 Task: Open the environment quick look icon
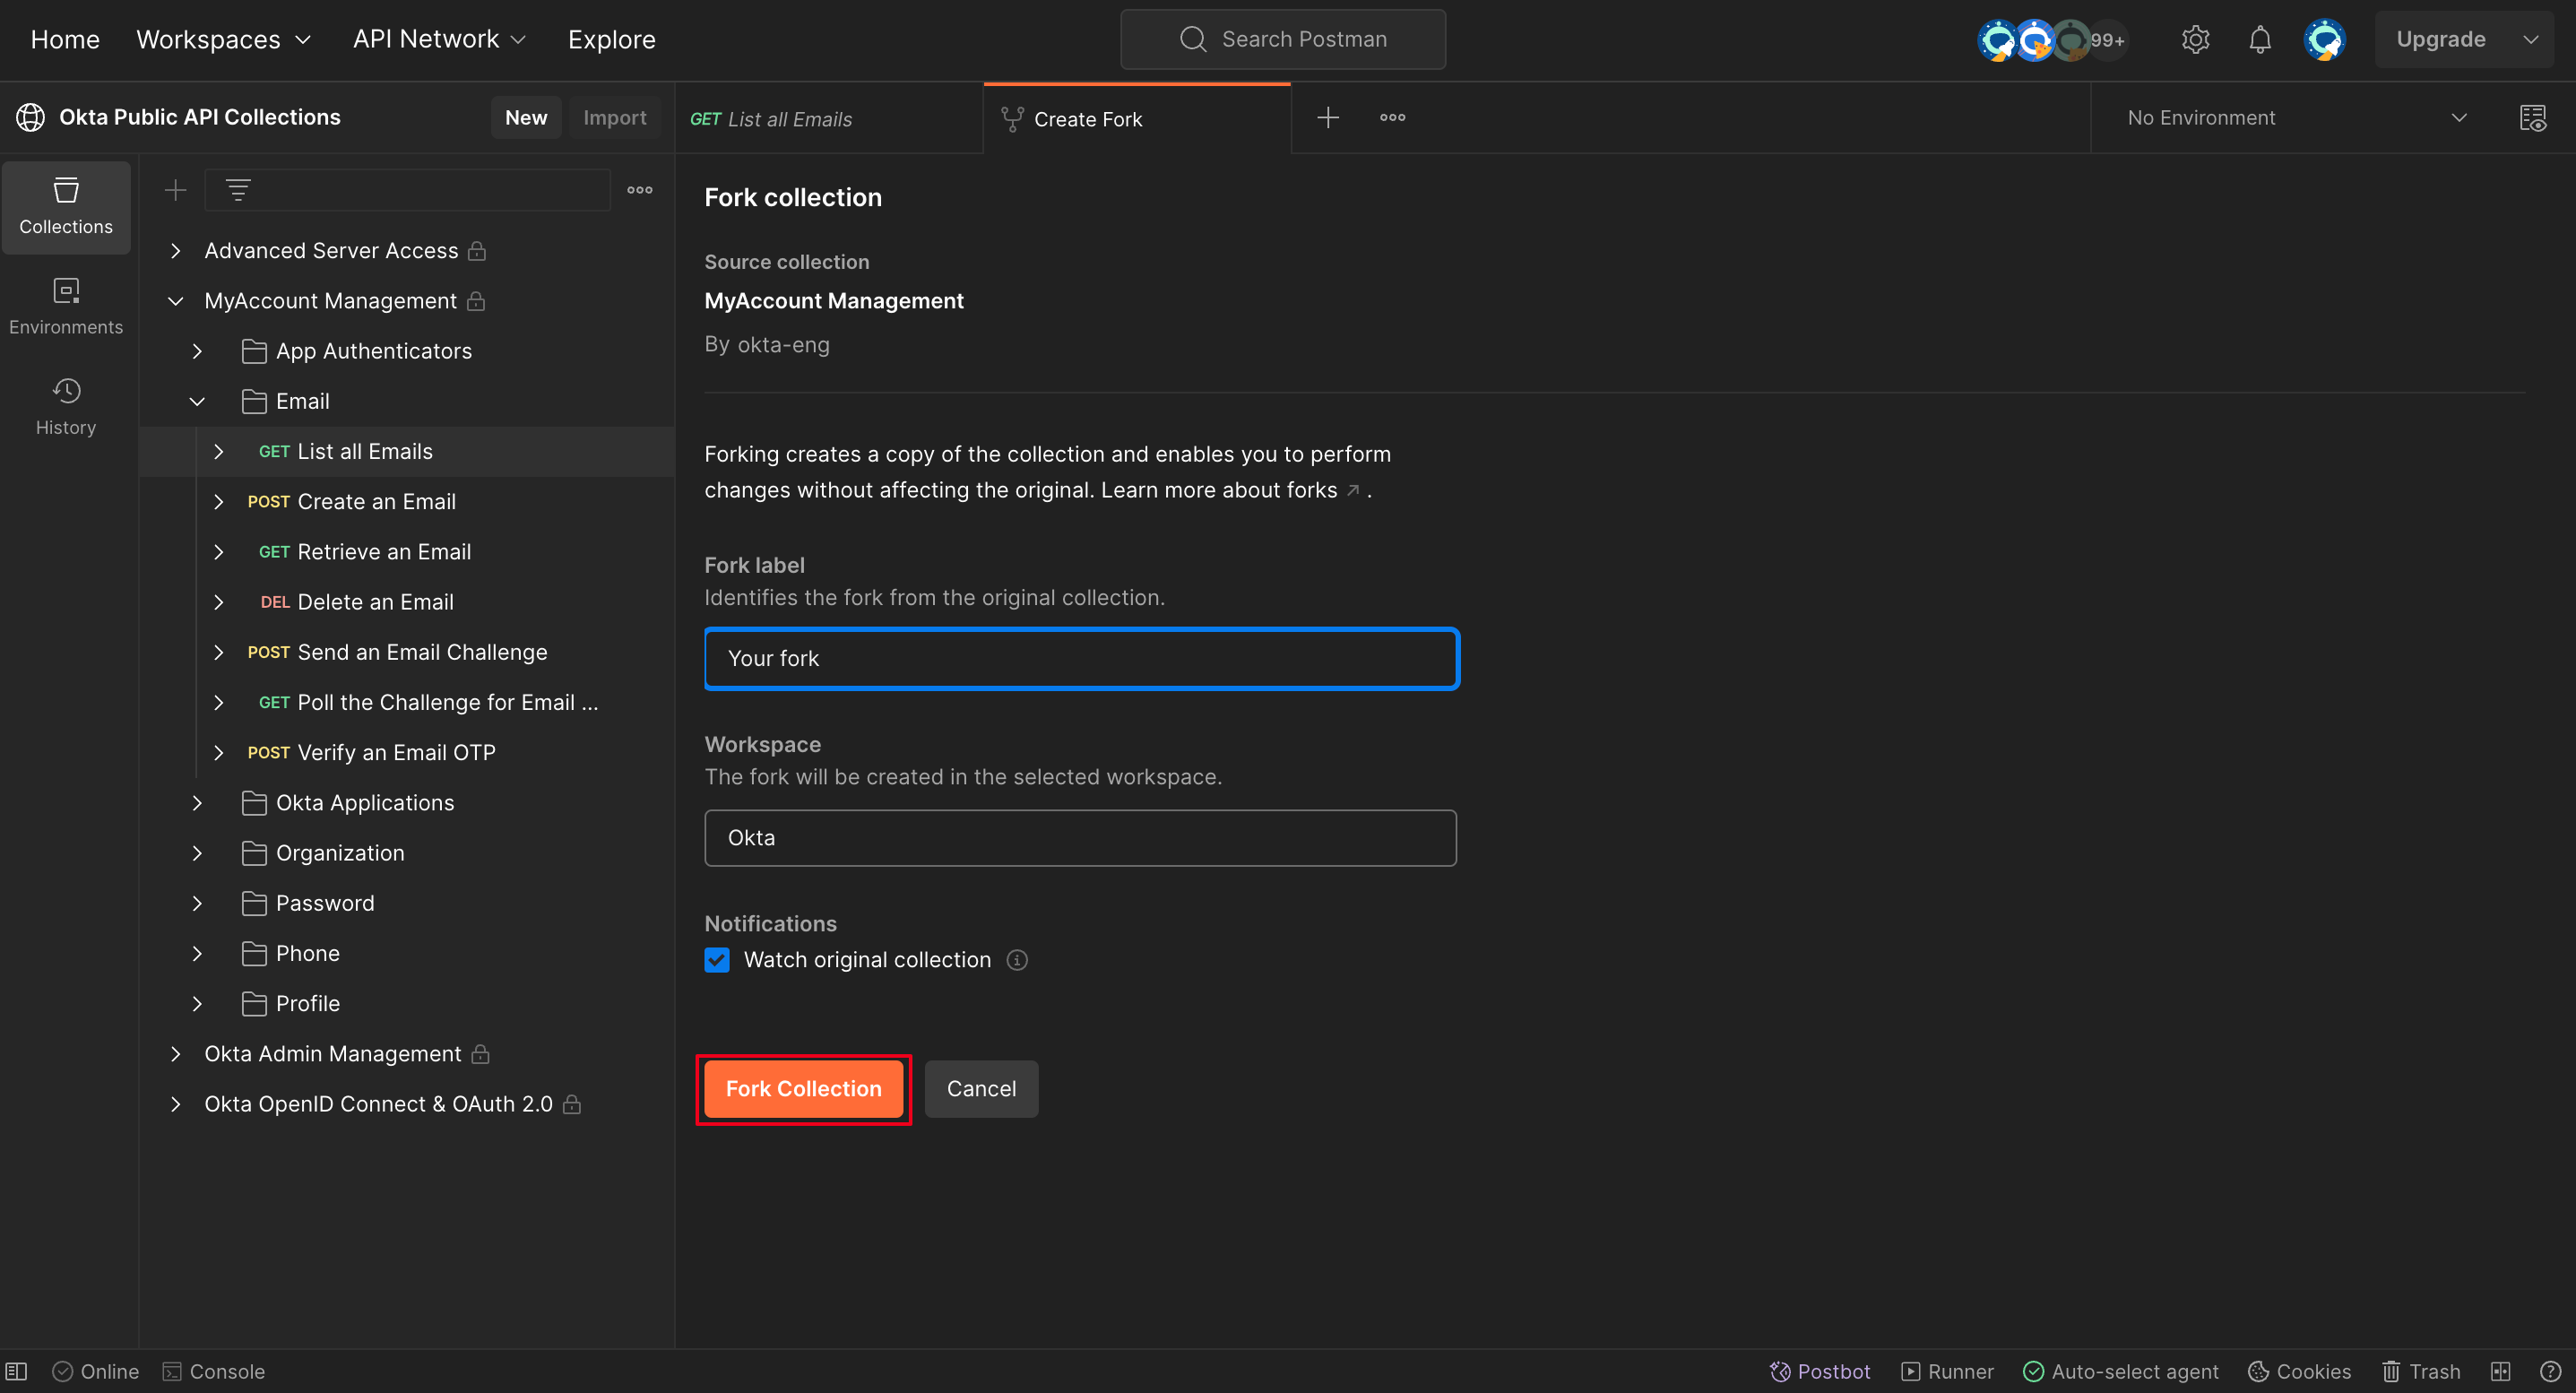tap(2532, 118)
